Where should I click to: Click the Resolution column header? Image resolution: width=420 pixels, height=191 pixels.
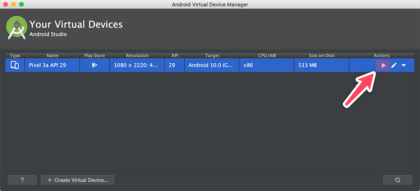point(137,56)
